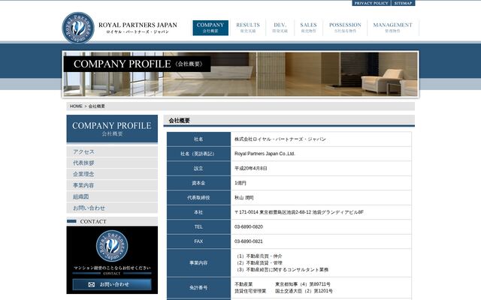The width and height of the screenshot is (481, 300).
Task: Open the 事業内容 sidebar item
Action: [112, 185]
